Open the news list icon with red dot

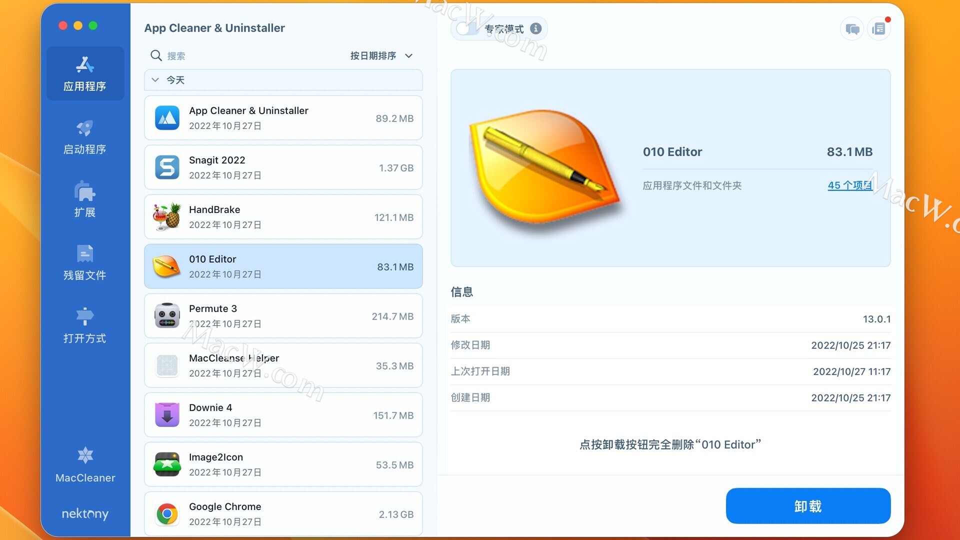pyautogui.click(x=879, y=29)
